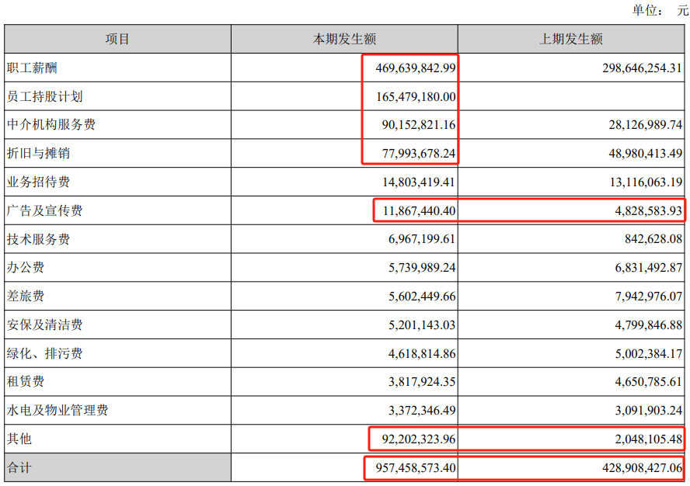Select the 中介机构服务费 row label
The width and height of the screenshot is (690, 486).
tap(51, 124)
